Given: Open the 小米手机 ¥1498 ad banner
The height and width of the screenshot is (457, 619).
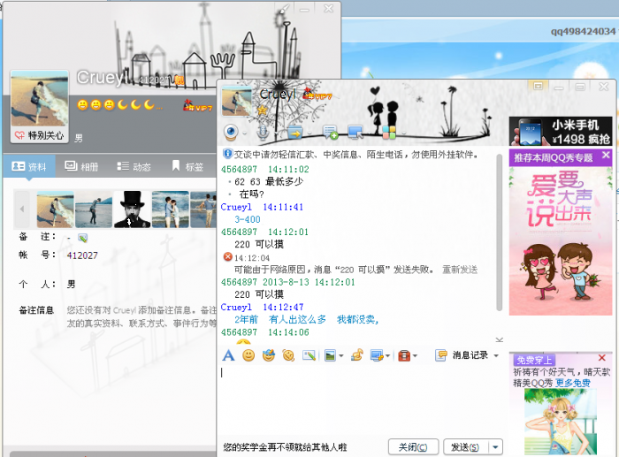Looking at the screenshot, I should pos(561,131).
